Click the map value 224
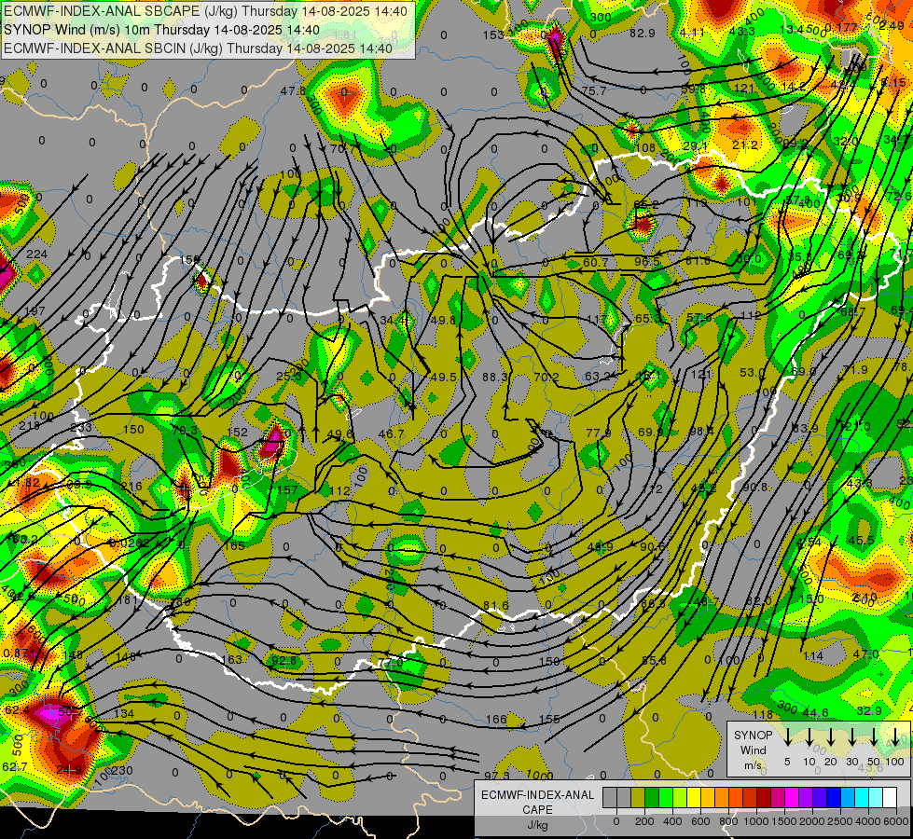 pos(36,254)
